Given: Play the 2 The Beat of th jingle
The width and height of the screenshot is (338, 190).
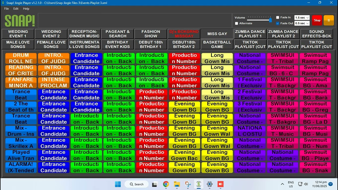Looking at the screenshot, I should 21,107.
